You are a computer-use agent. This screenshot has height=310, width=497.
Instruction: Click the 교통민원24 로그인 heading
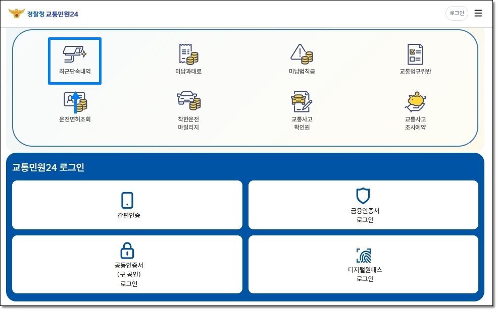pos(48,167)
